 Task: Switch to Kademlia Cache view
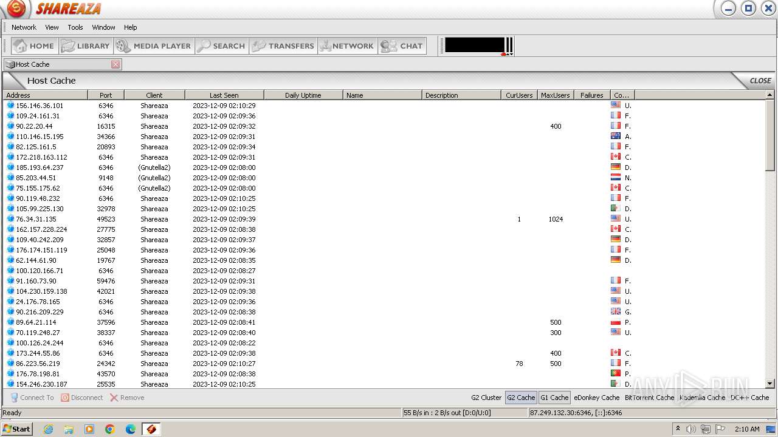point(702,398)
